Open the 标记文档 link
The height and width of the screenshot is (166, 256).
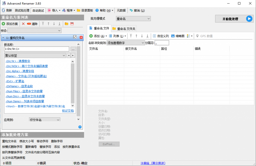coord(68,111)
